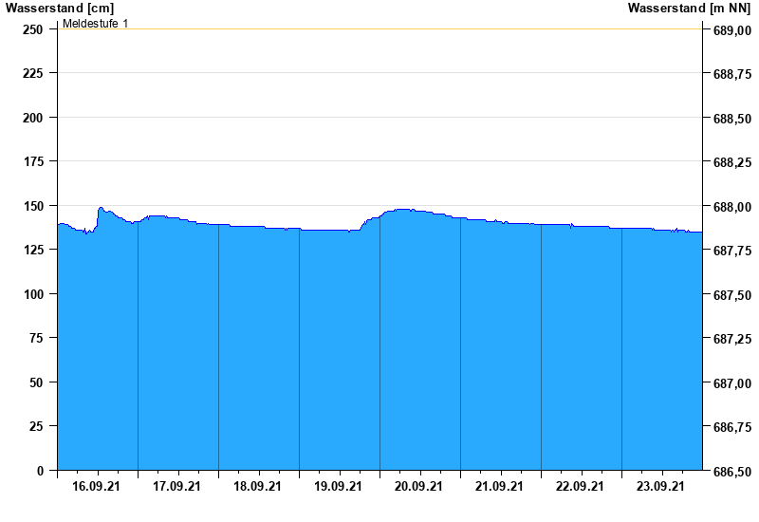This screenshot has height=522, width=759.
Task: Click the 250 tick on the cm axis
Action: pyautogui.click(x=33, y=29)
